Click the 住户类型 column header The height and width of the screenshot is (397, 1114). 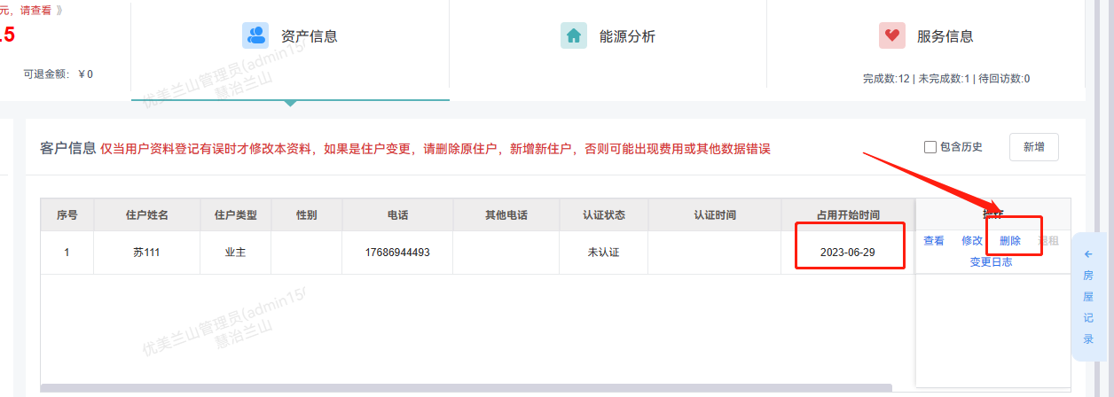(x=236, y=215)
